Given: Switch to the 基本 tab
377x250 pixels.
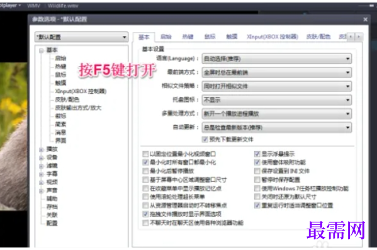Looking at the screenshot, I should 143,37.
